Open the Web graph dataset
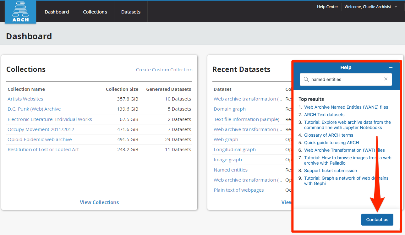 [x=226, y=139]
